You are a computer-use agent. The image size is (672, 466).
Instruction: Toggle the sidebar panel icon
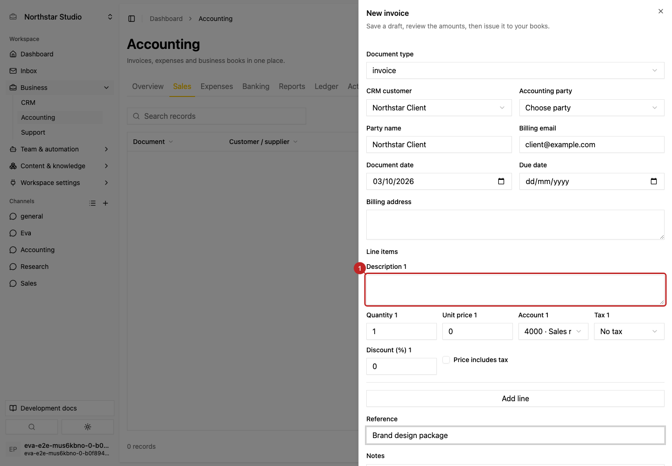[132, 19]
